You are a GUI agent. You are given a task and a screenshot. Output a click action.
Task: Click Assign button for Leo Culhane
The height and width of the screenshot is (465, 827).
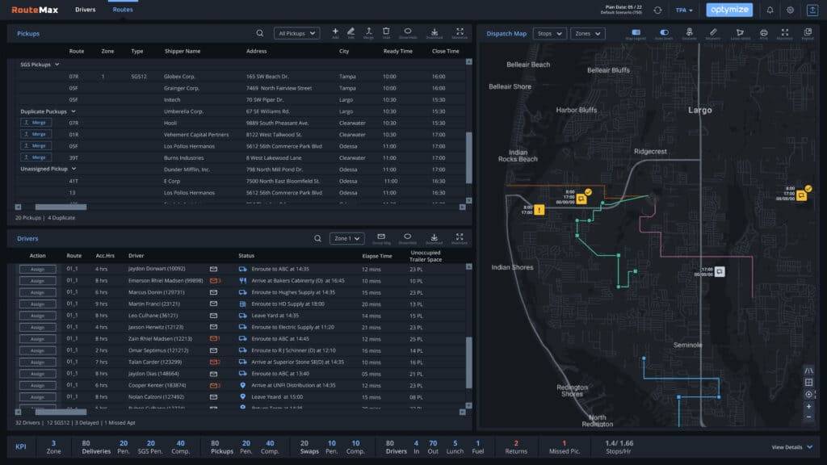(37, 316)
